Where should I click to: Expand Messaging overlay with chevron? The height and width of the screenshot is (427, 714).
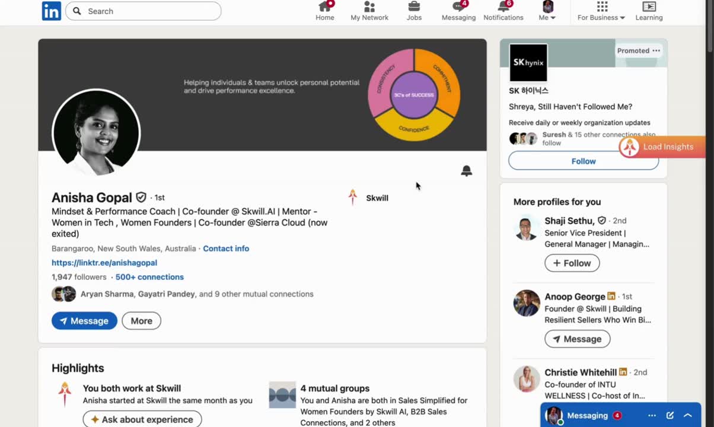pos(688,416)
